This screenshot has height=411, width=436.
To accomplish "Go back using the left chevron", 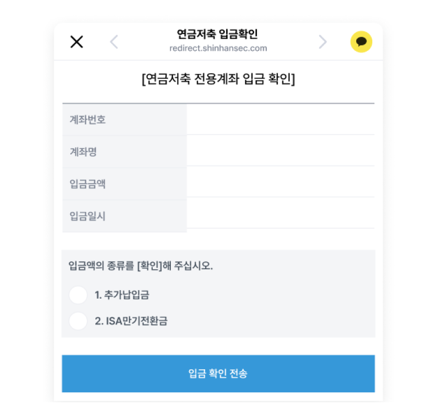I will click(114, 42).
